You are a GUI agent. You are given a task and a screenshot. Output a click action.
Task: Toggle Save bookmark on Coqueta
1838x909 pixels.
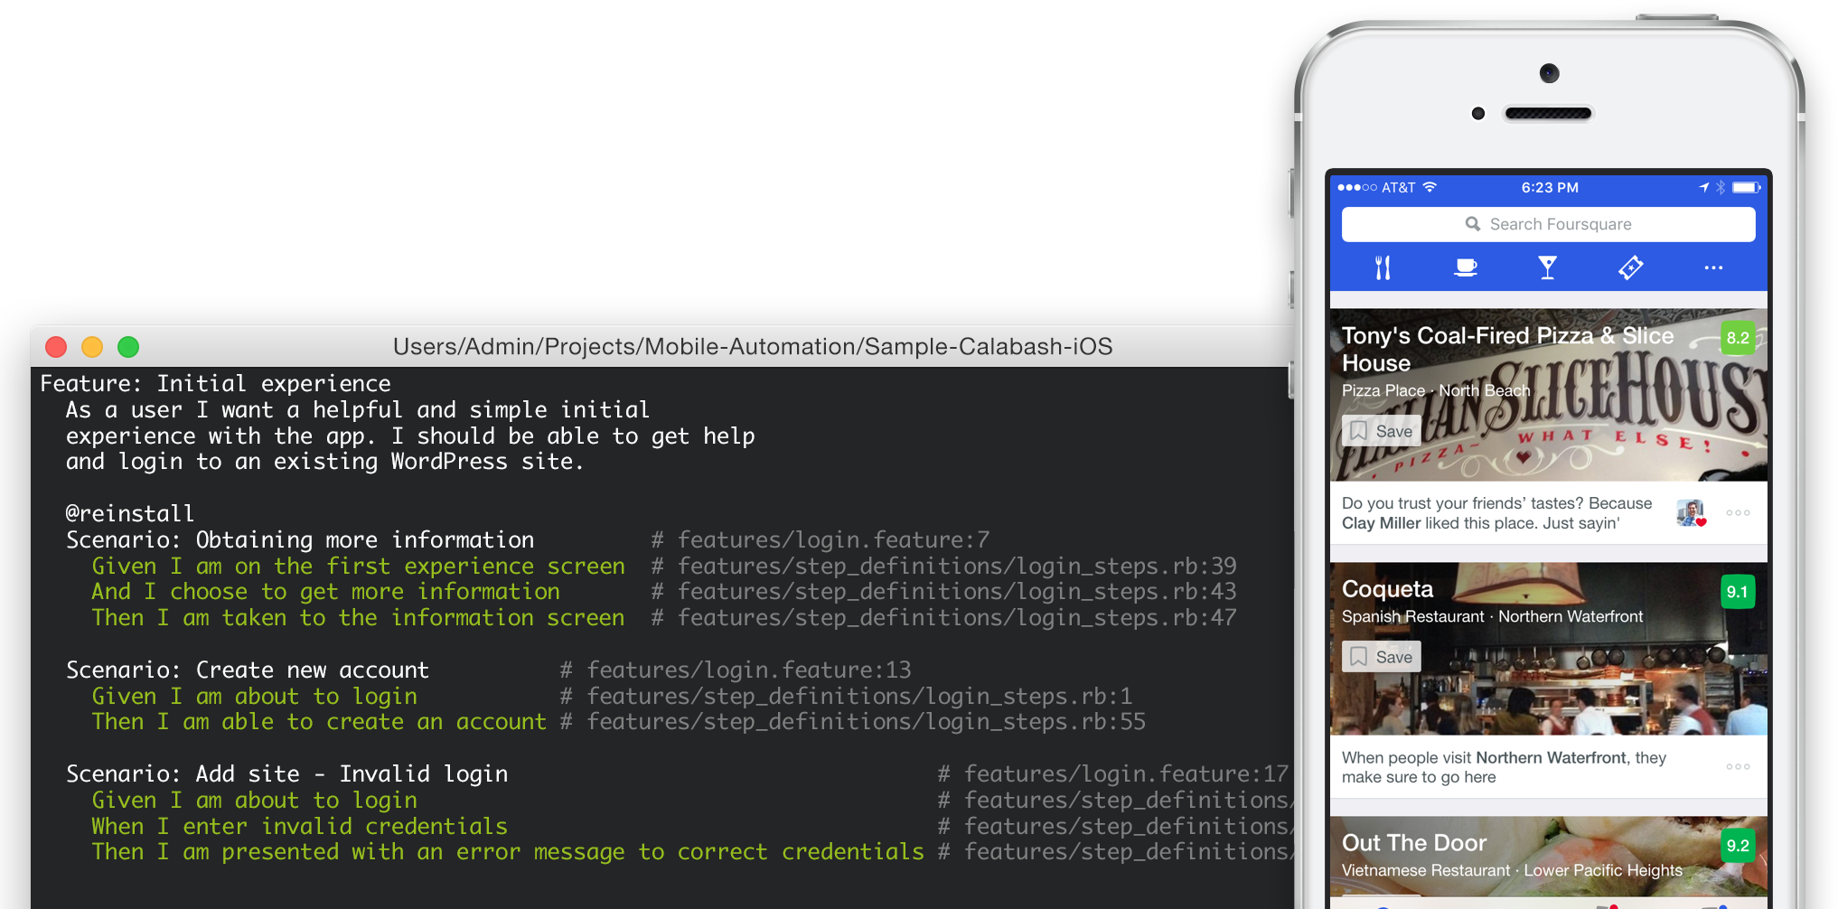click(x=1382, y=657)
